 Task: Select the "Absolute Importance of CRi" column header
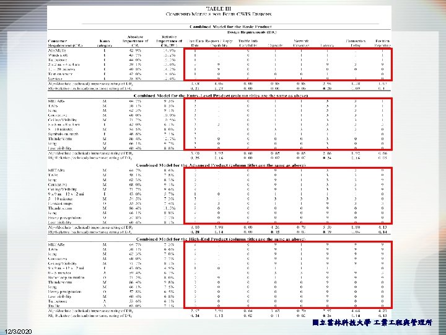pos(135,41)
